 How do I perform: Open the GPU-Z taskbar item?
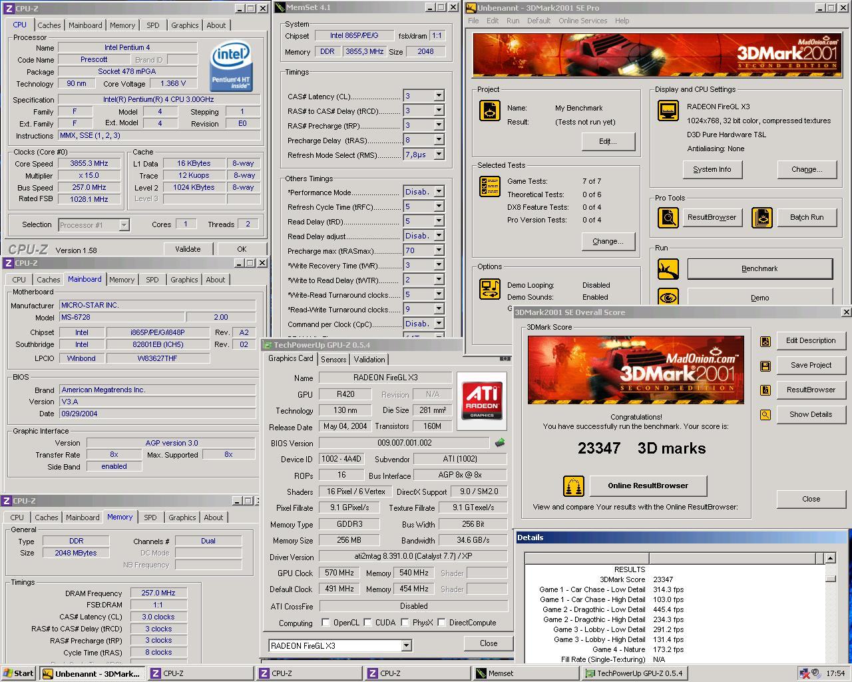pos(634,673)
